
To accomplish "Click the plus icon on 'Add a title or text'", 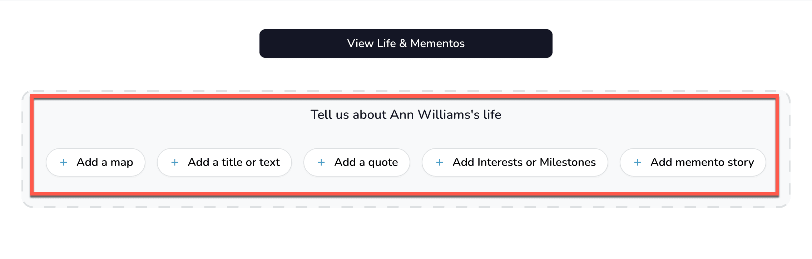I will point(175,162).
